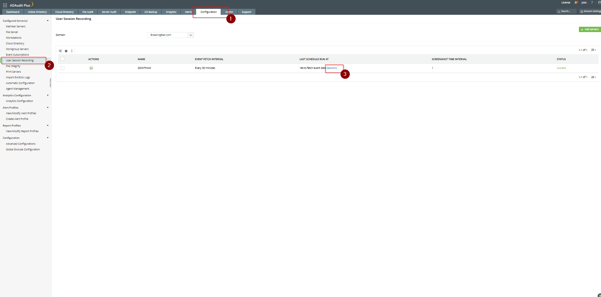Click the table search icon

pos(60,51)
